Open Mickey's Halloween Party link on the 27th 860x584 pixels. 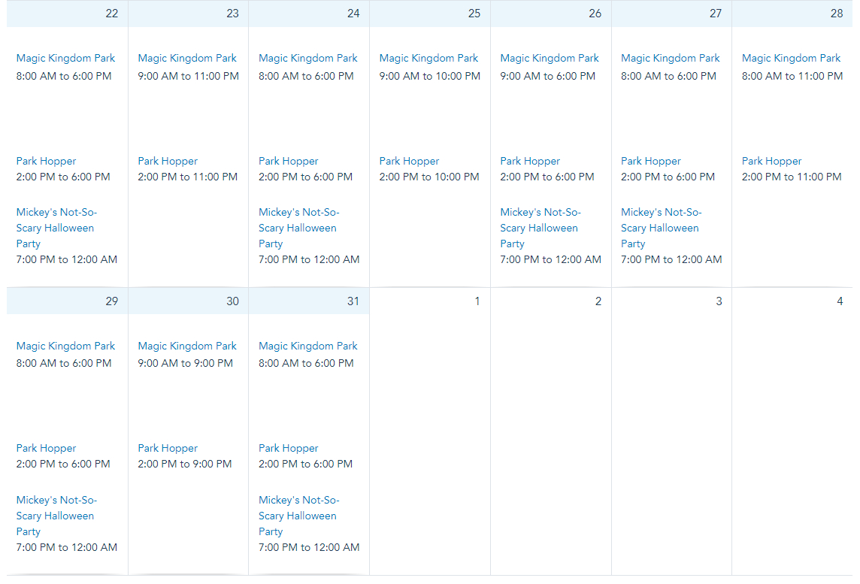point(661,228)
